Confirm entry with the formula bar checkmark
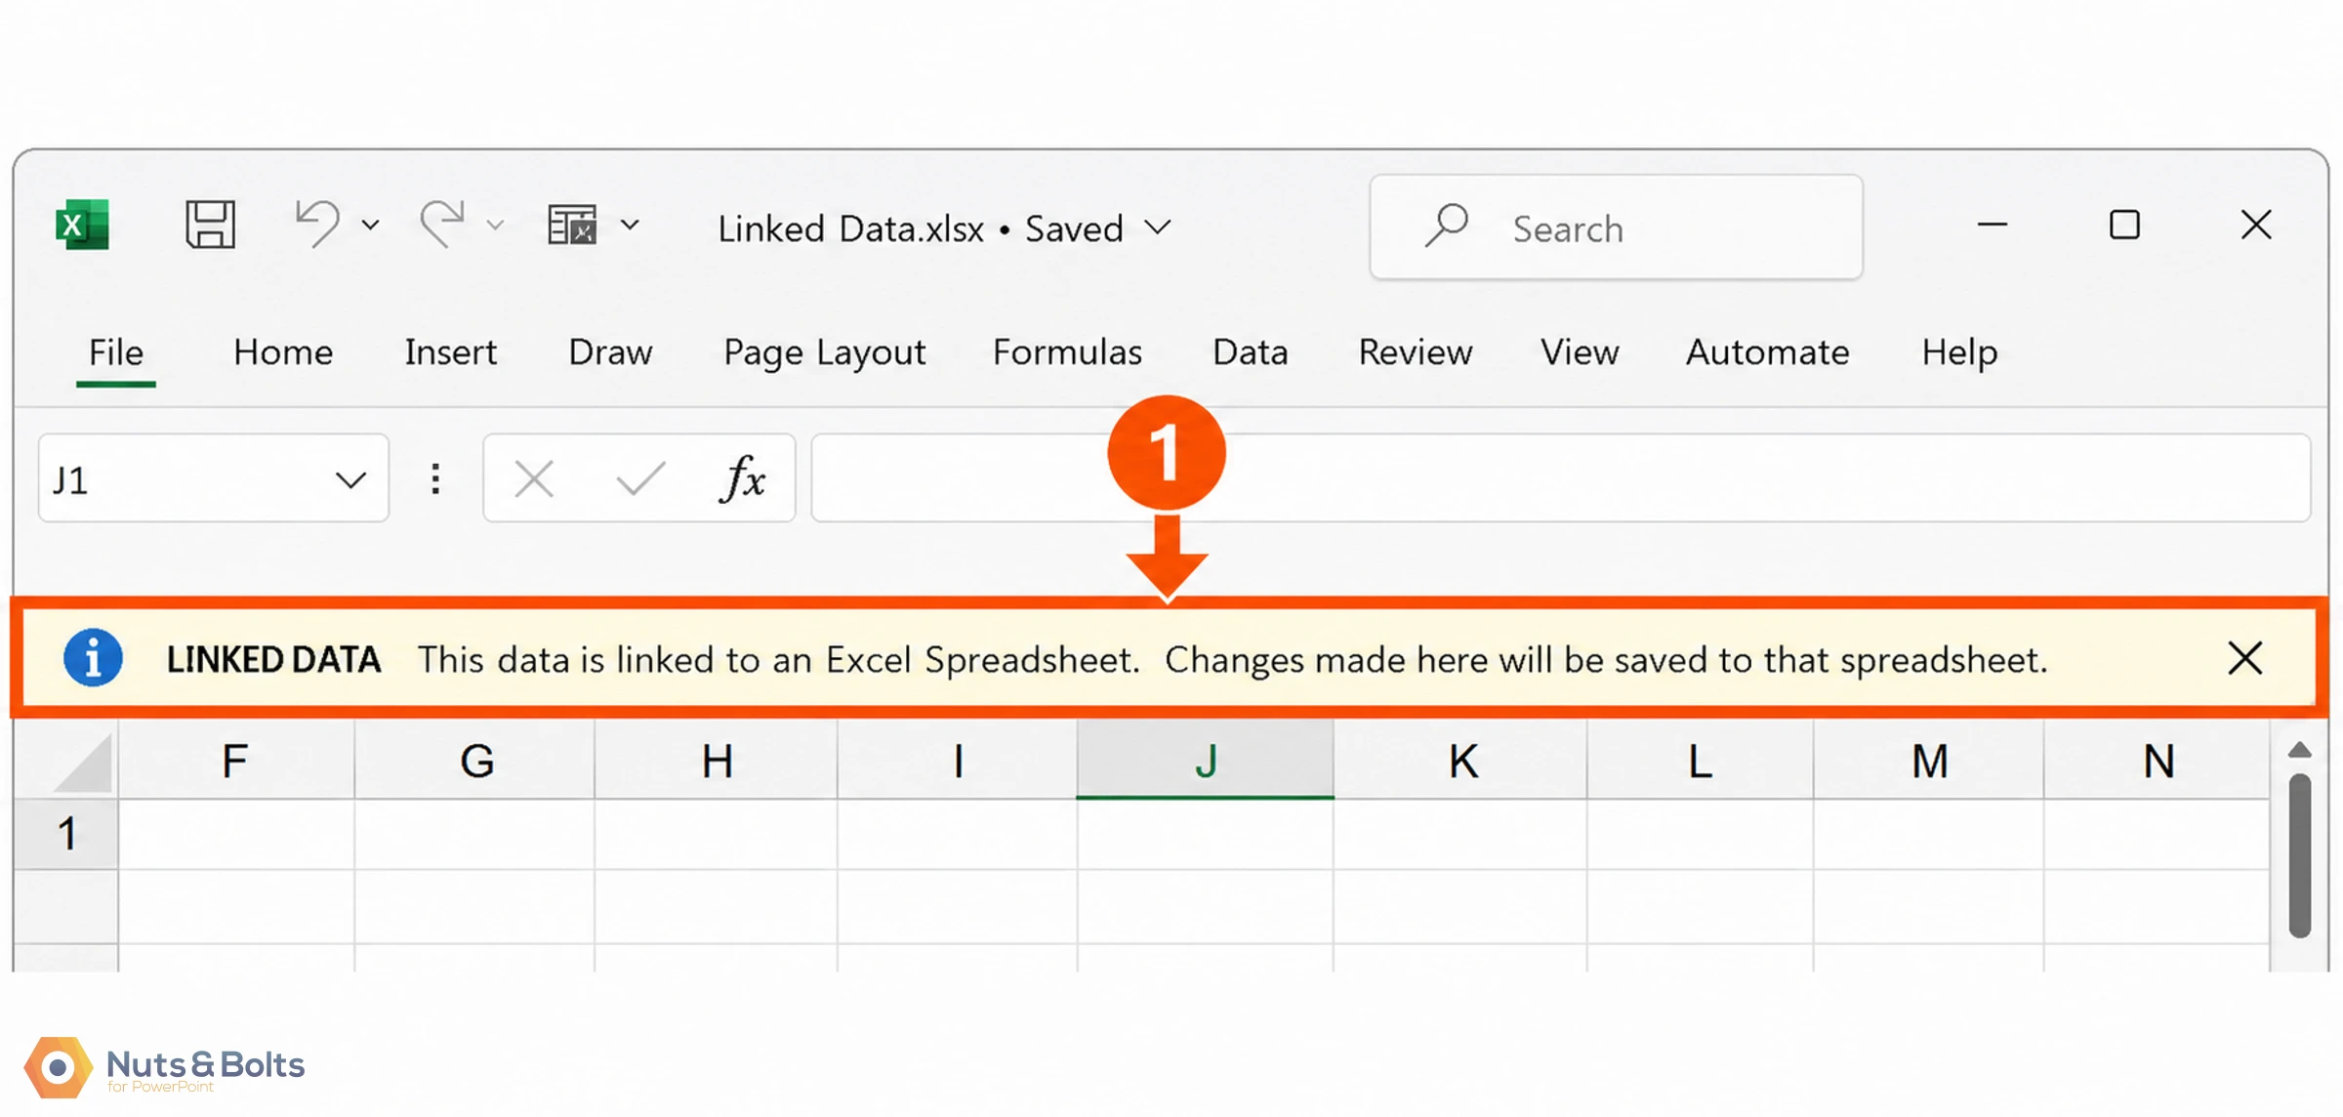 [x=640, y=478]
